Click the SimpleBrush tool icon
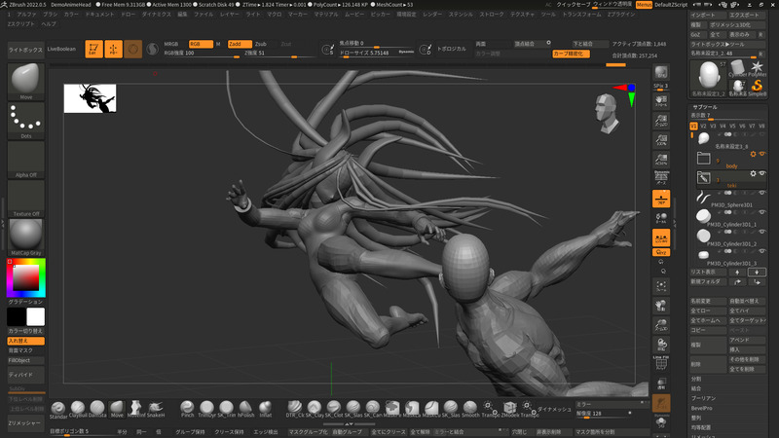This screenshot has width=779, height=438. click(757, 85)
